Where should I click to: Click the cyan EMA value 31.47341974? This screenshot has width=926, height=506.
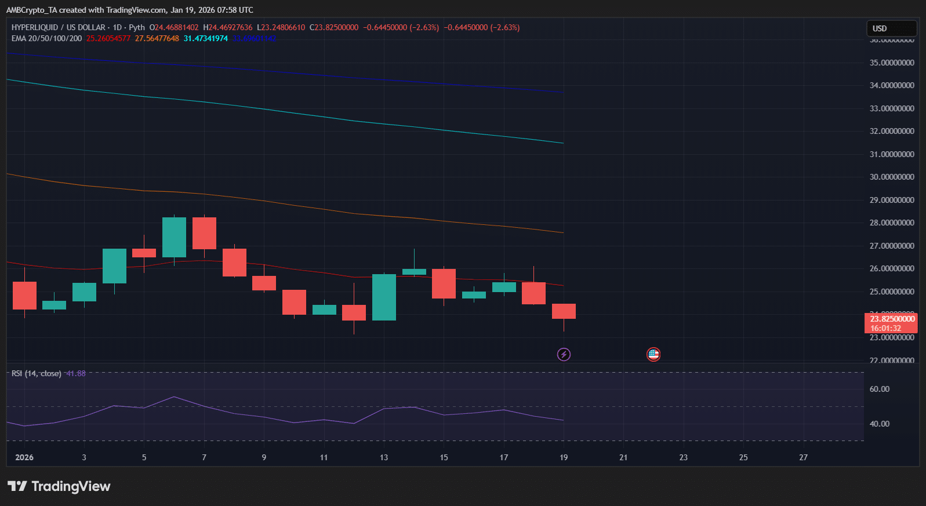tap(205, 38)
